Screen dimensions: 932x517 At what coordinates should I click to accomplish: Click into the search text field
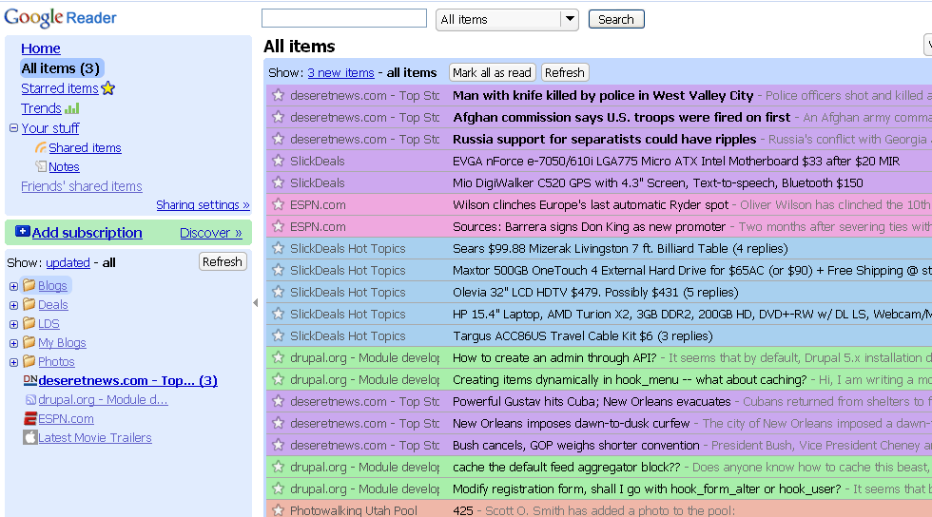click(x=344, y=18)
